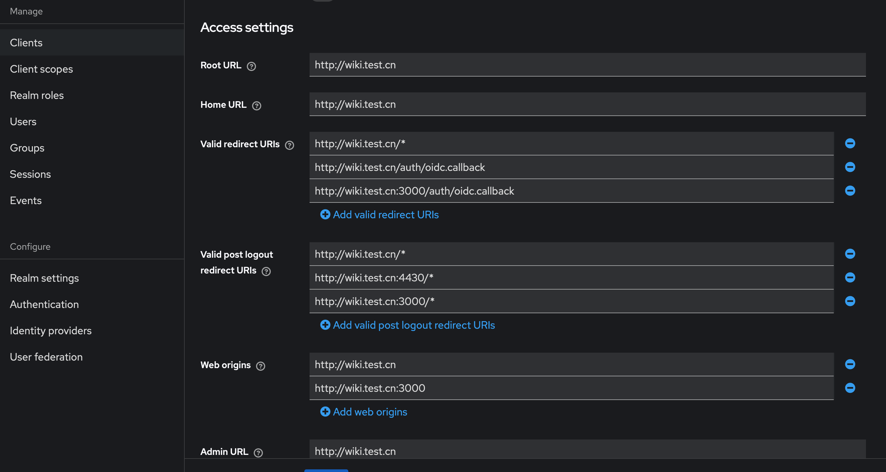Navigate to Identity providers section
Viewport: 886px width, 472px height.
coord(50,330)
